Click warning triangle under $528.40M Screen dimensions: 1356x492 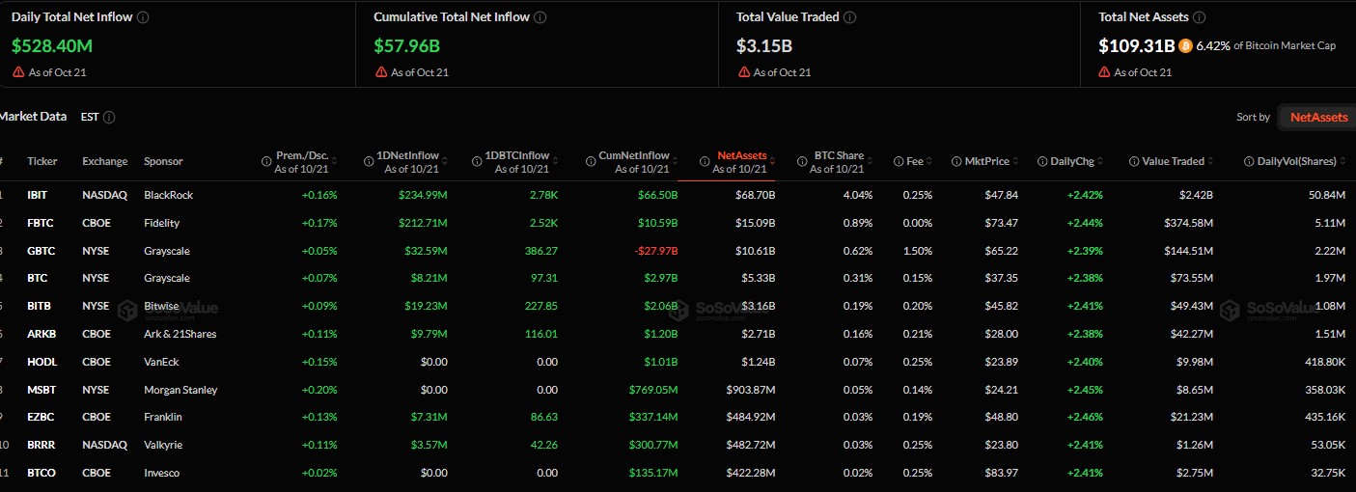[18, 71]
